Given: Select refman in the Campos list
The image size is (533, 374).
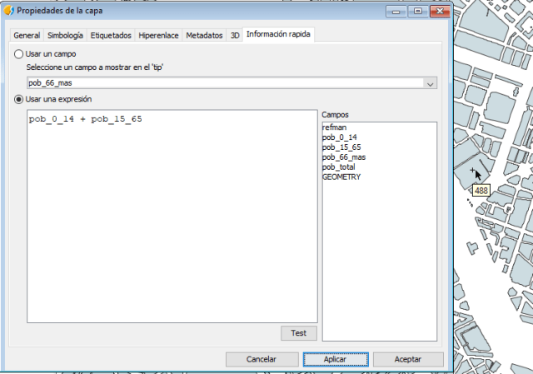Looking at the screenshot, I should point(335,127).
